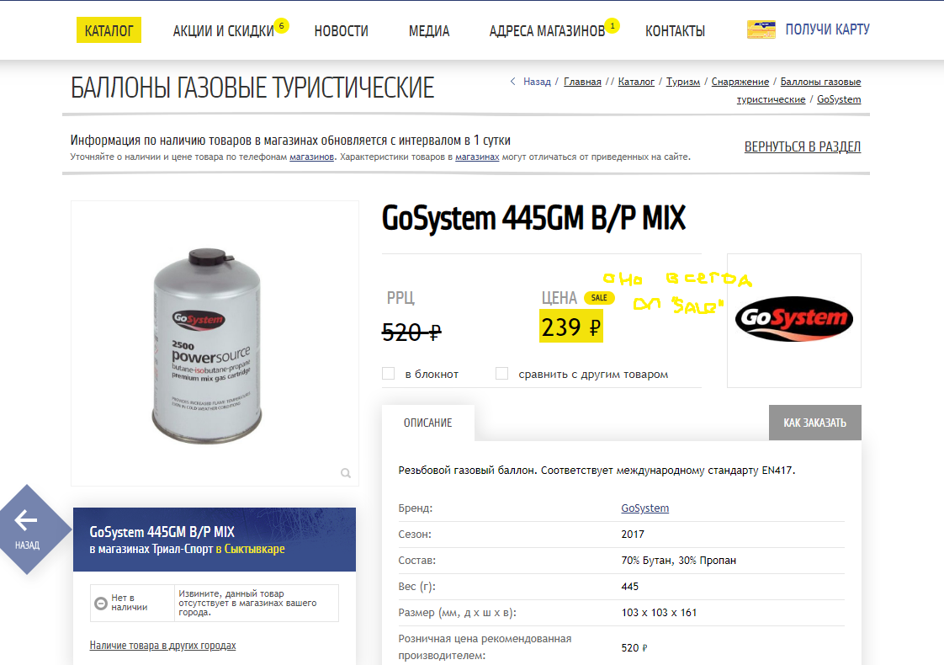Click the Туризм breadcrumb link
The height and width of the screenshot is (665, 944).
[x=682, y=82]
